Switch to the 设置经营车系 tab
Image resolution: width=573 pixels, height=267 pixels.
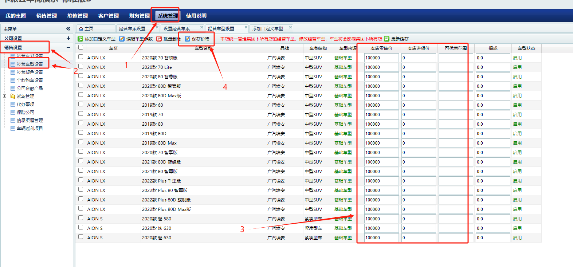tap(177, 28)
